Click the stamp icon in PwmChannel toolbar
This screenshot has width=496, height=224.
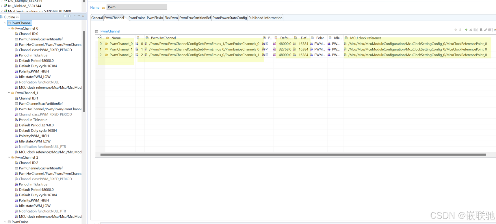point(481,30)
